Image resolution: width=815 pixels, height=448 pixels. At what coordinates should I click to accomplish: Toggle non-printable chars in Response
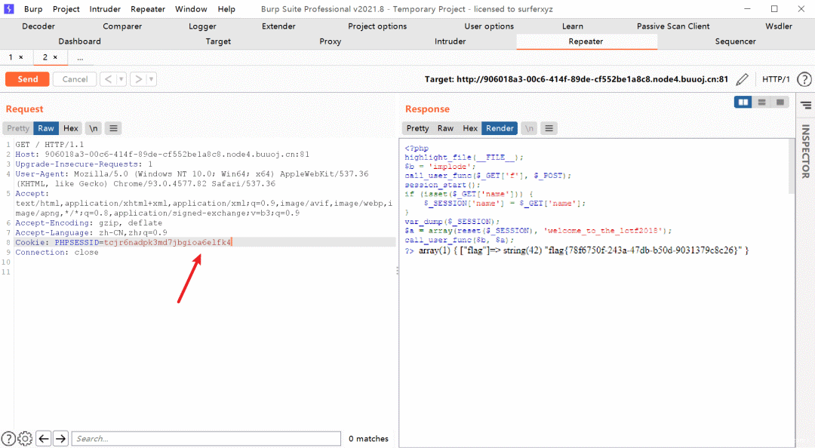tap(528, 128)
